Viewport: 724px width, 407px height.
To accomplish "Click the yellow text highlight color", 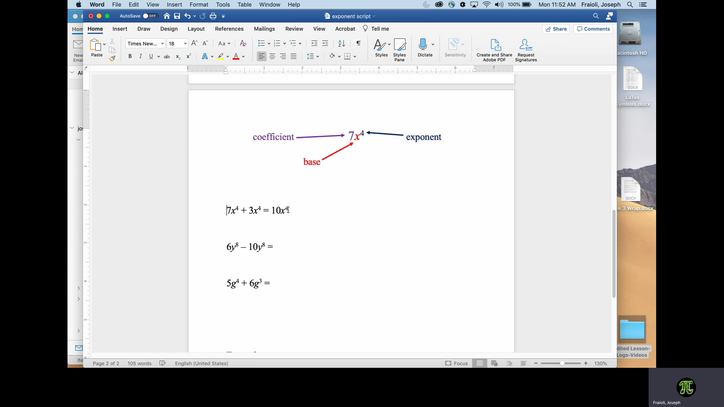I will click(x=221, y=57).
